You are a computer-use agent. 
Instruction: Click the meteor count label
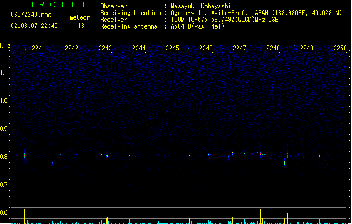tap(79, 17)
